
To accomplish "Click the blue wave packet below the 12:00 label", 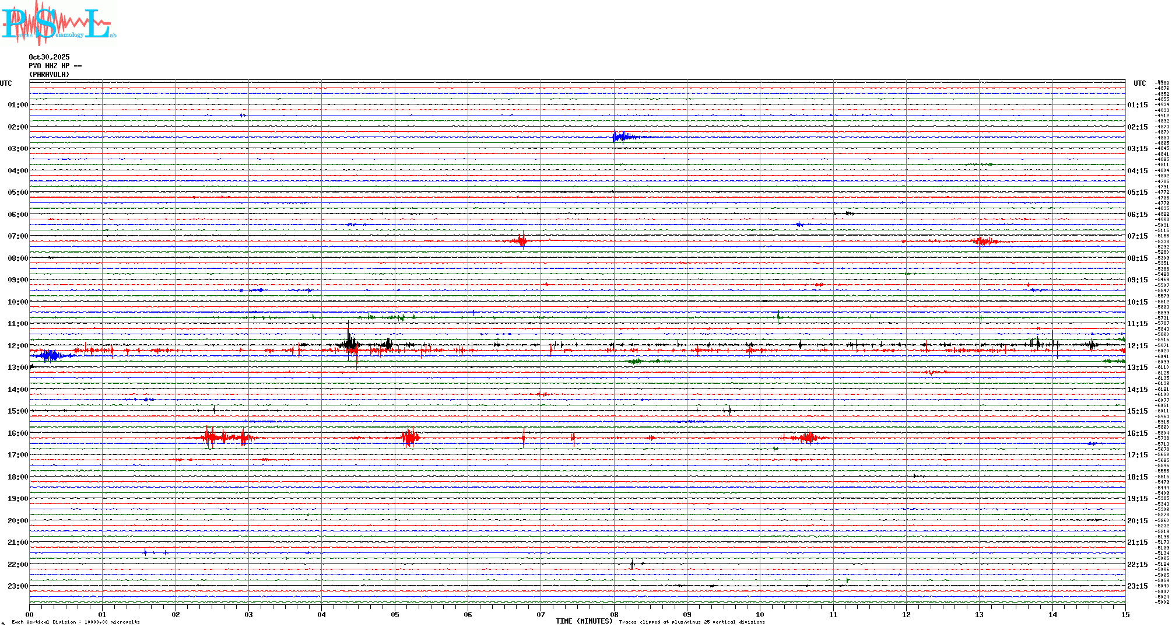I will tap(50, 355).
